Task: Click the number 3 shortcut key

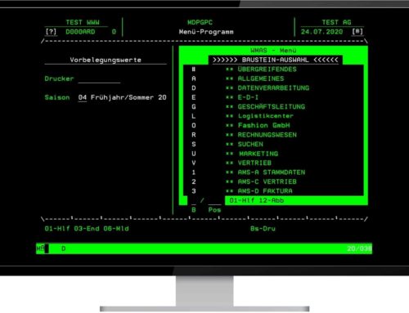Action: [x=194, y=191]
